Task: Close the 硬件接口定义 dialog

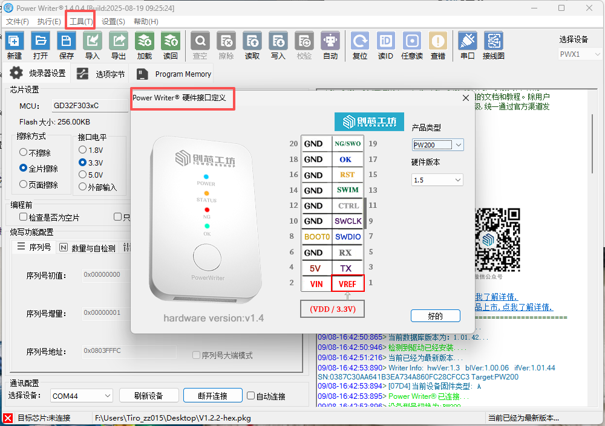Action: pyautogui.click(x=466, y=98)
